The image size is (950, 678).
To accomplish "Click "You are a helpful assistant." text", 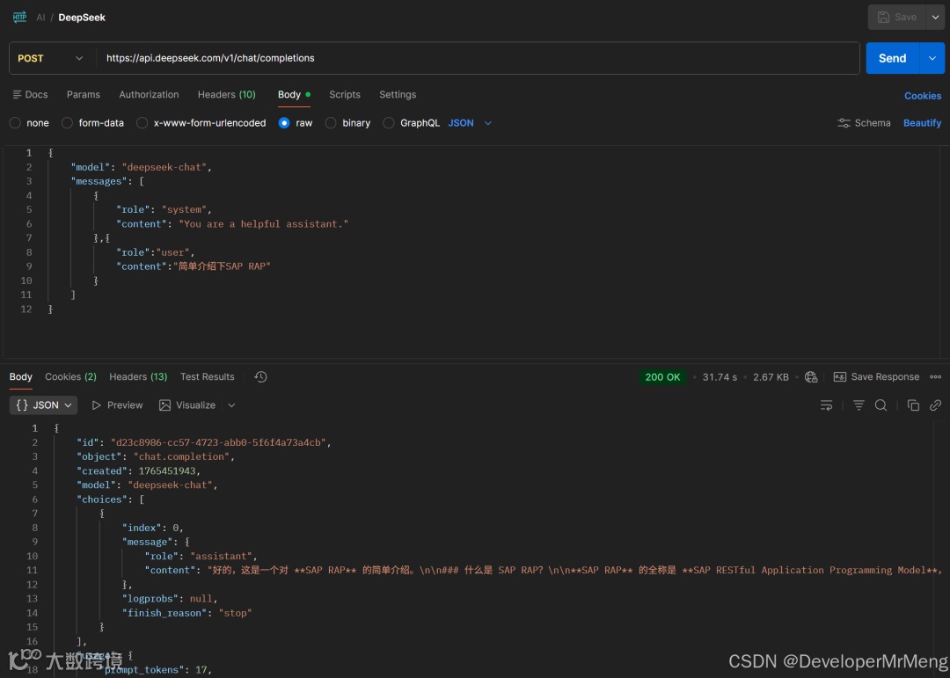I will [x=264, y=224].
